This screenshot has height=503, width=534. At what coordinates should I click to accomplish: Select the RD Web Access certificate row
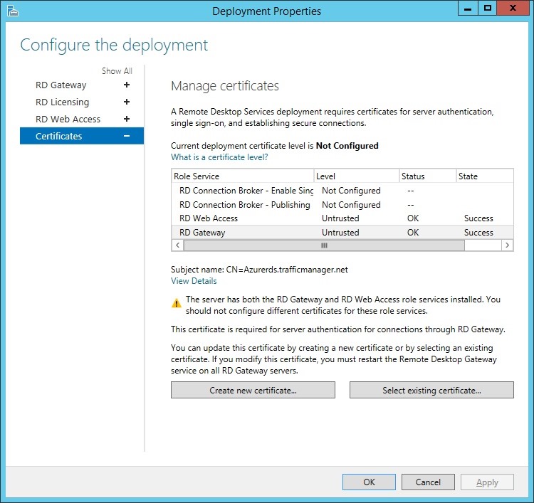(x=342, y=218)
